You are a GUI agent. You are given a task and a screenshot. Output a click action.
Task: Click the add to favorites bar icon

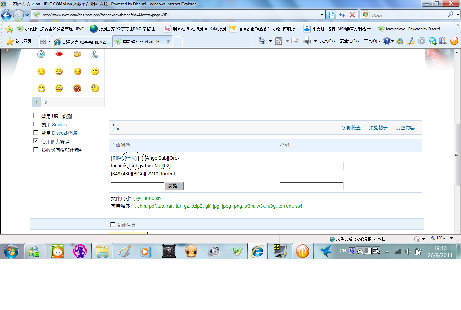click(9, 29)
